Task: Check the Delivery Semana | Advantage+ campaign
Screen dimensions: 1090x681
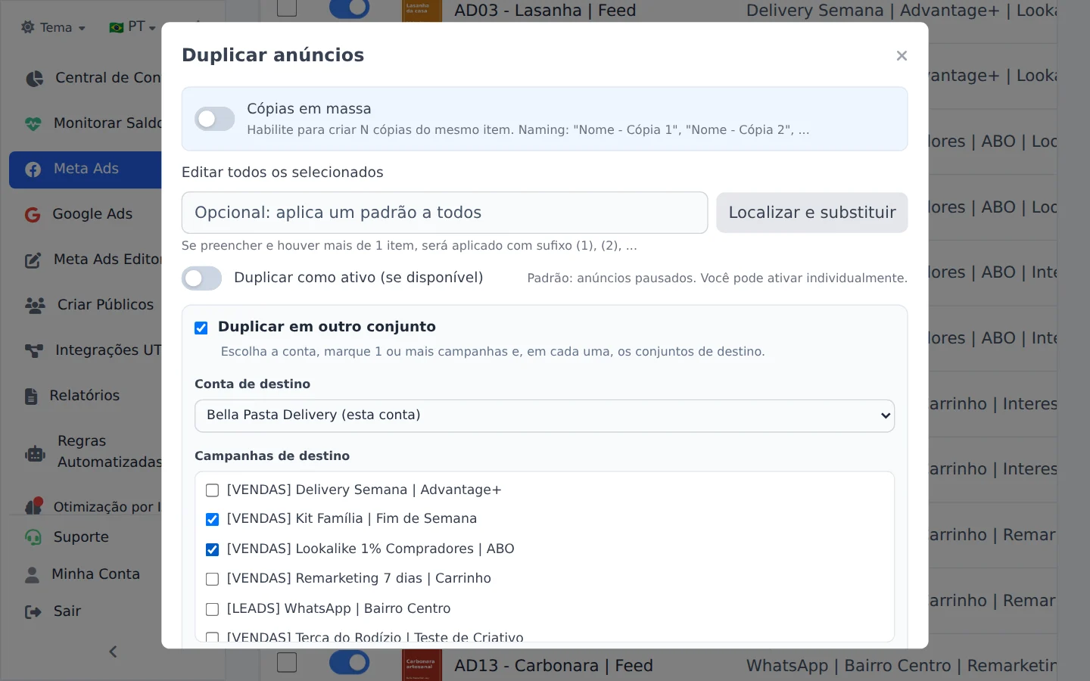Action: (x=212, y=490)
